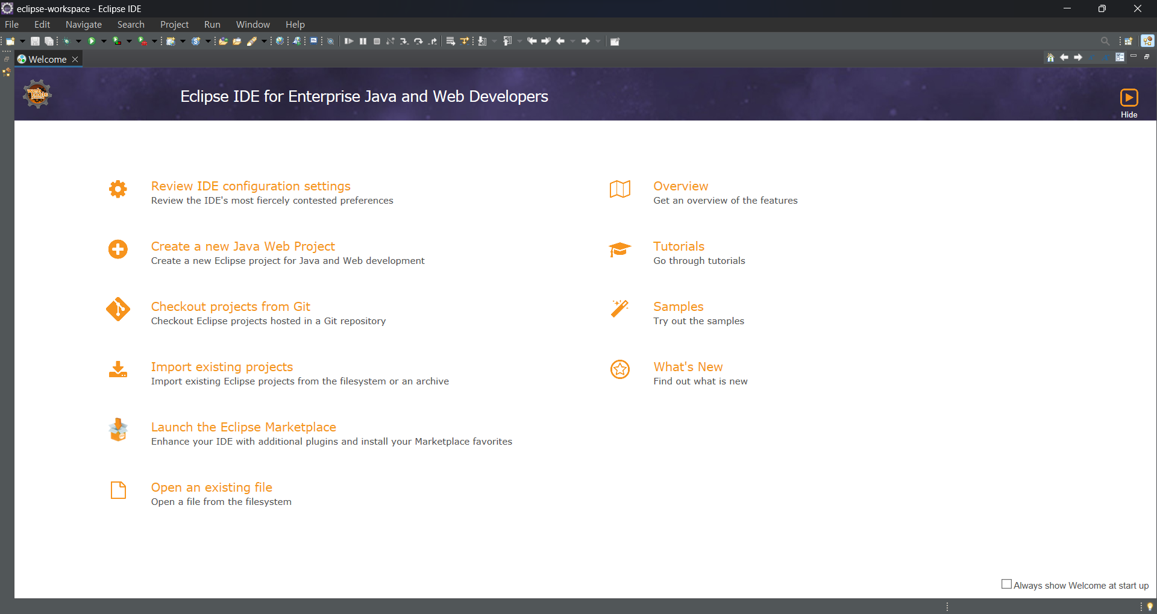The width and height of the screenshot is (1157, 614).
Task: Open the Tutorials link
Action: click(x=679, y=246)
